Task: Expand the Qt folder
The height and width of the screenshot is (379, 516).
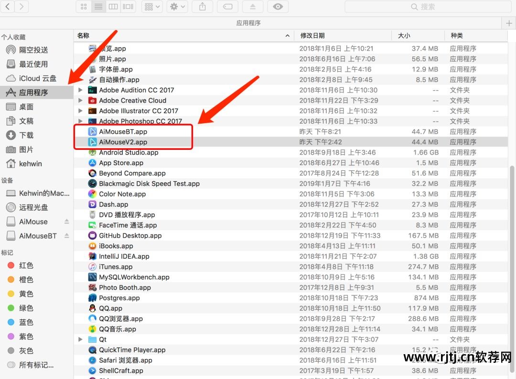Action: pos(80,339)
